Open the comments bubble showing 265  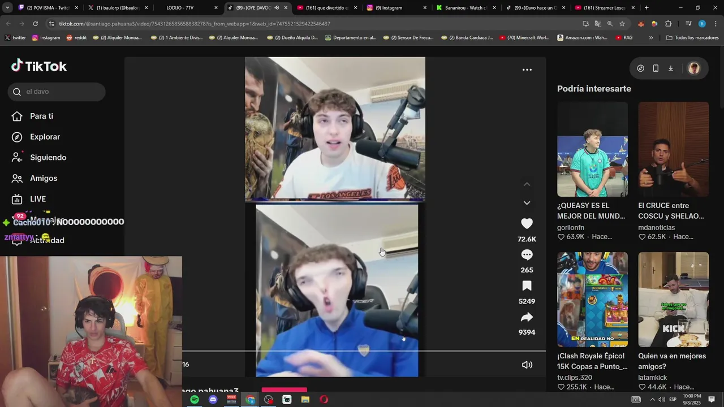click(527, 254)
